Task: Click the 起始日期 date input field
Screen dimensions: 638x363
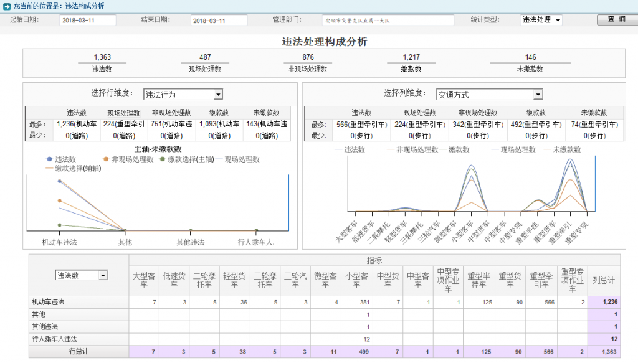Action: point(87,21)
